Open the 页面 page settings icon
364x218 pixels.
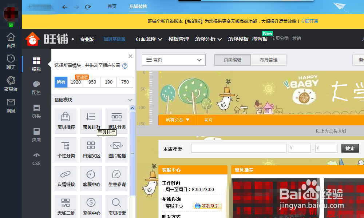point(36,135)
